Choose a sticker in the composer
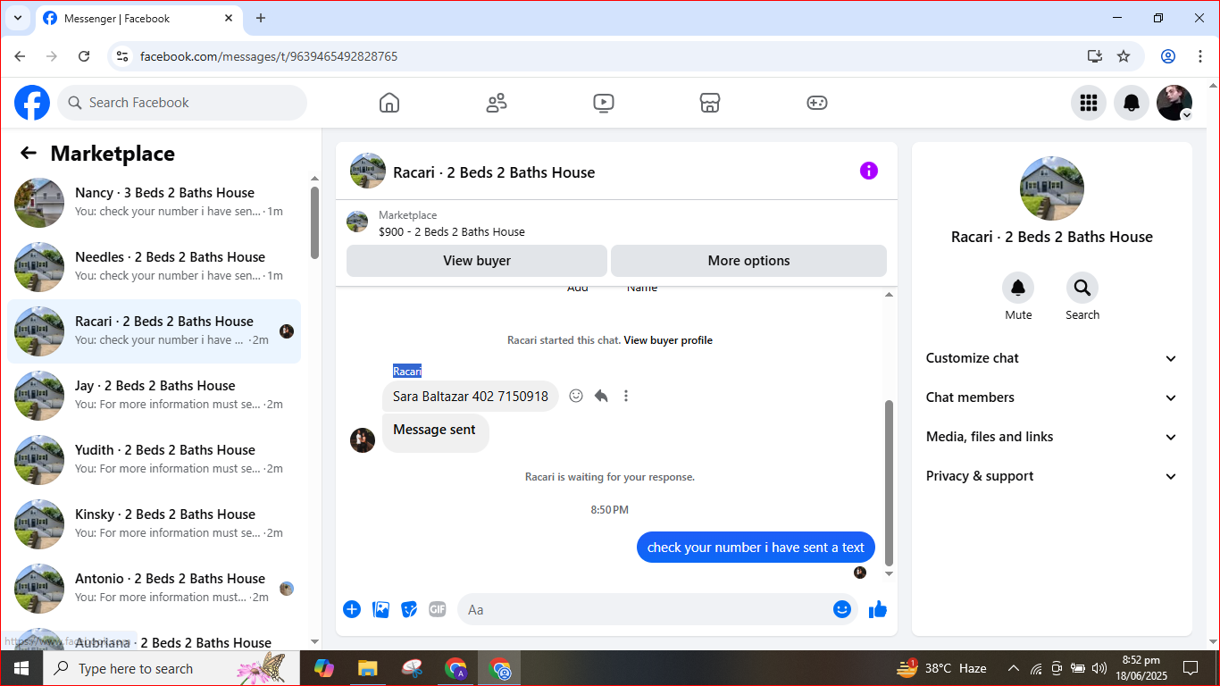1220x686 pixels. coord(409,609)
